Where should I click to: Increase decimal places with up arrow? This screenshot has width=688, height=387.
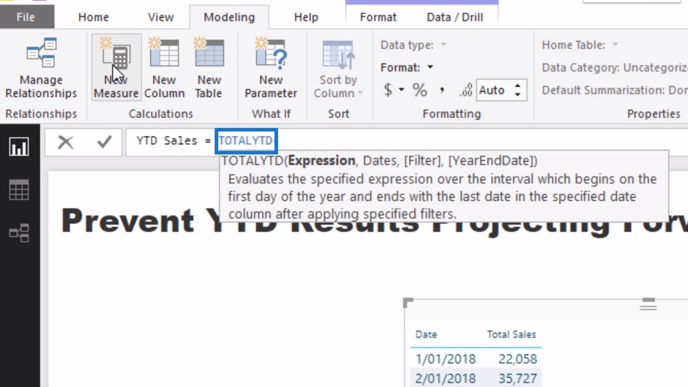(518, 86)
